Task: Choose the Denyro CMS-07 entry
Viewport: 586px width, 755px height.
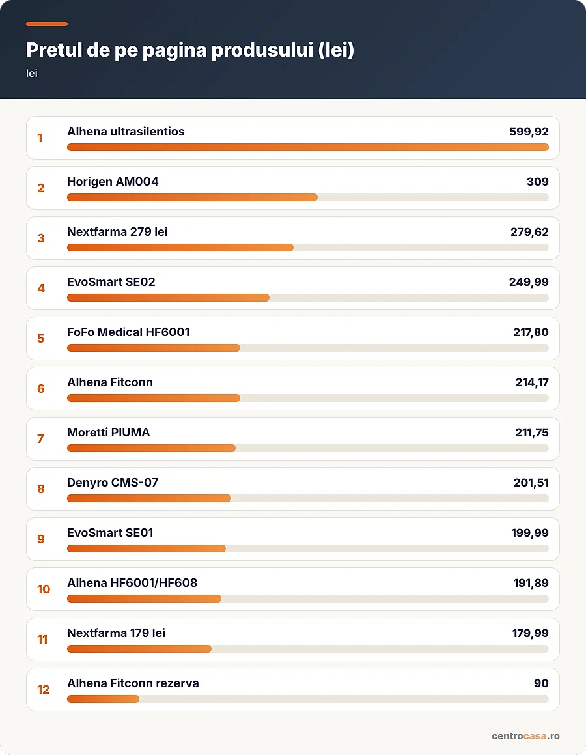Action: click(292, 489)
